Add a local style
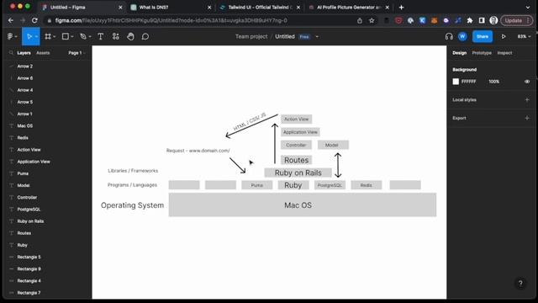The width and height of the screenshot is (538, 303). pos(527,100)
